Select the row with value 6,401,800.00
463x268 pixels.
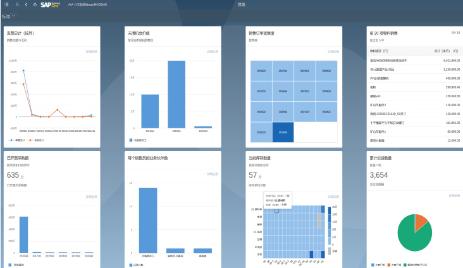point(415,61)
